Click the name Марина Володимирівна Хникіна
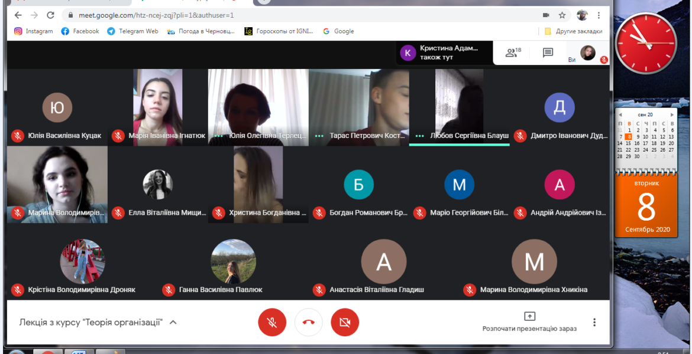Screen dimensions: 692x354 tap(534, 290)
